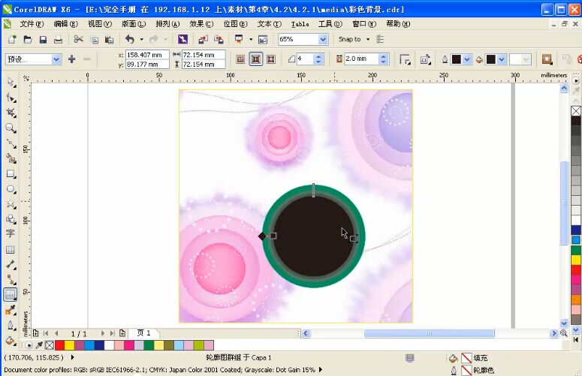582x376 pixels.
Task: Open contour corner options button
Action: click(405, 59)
